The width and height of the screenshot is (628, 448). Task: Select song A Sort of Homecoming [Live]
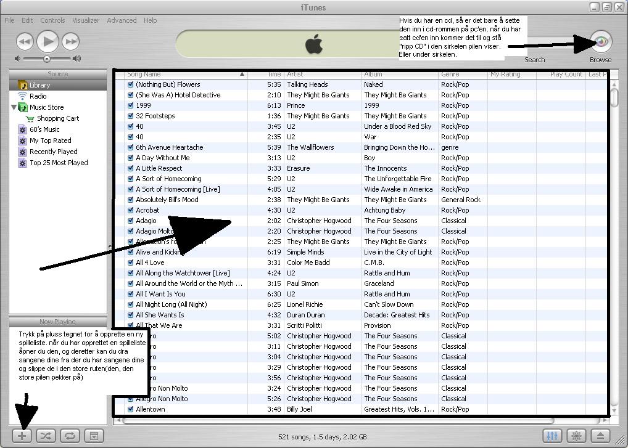pos(178,189)
